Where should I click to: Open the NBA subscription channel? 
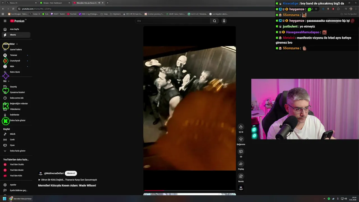16,66
